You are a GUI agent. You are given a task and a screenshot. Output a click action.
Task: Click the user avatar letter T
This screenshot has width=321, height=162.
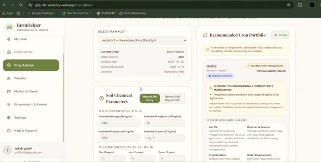click(x=8, y=150)
